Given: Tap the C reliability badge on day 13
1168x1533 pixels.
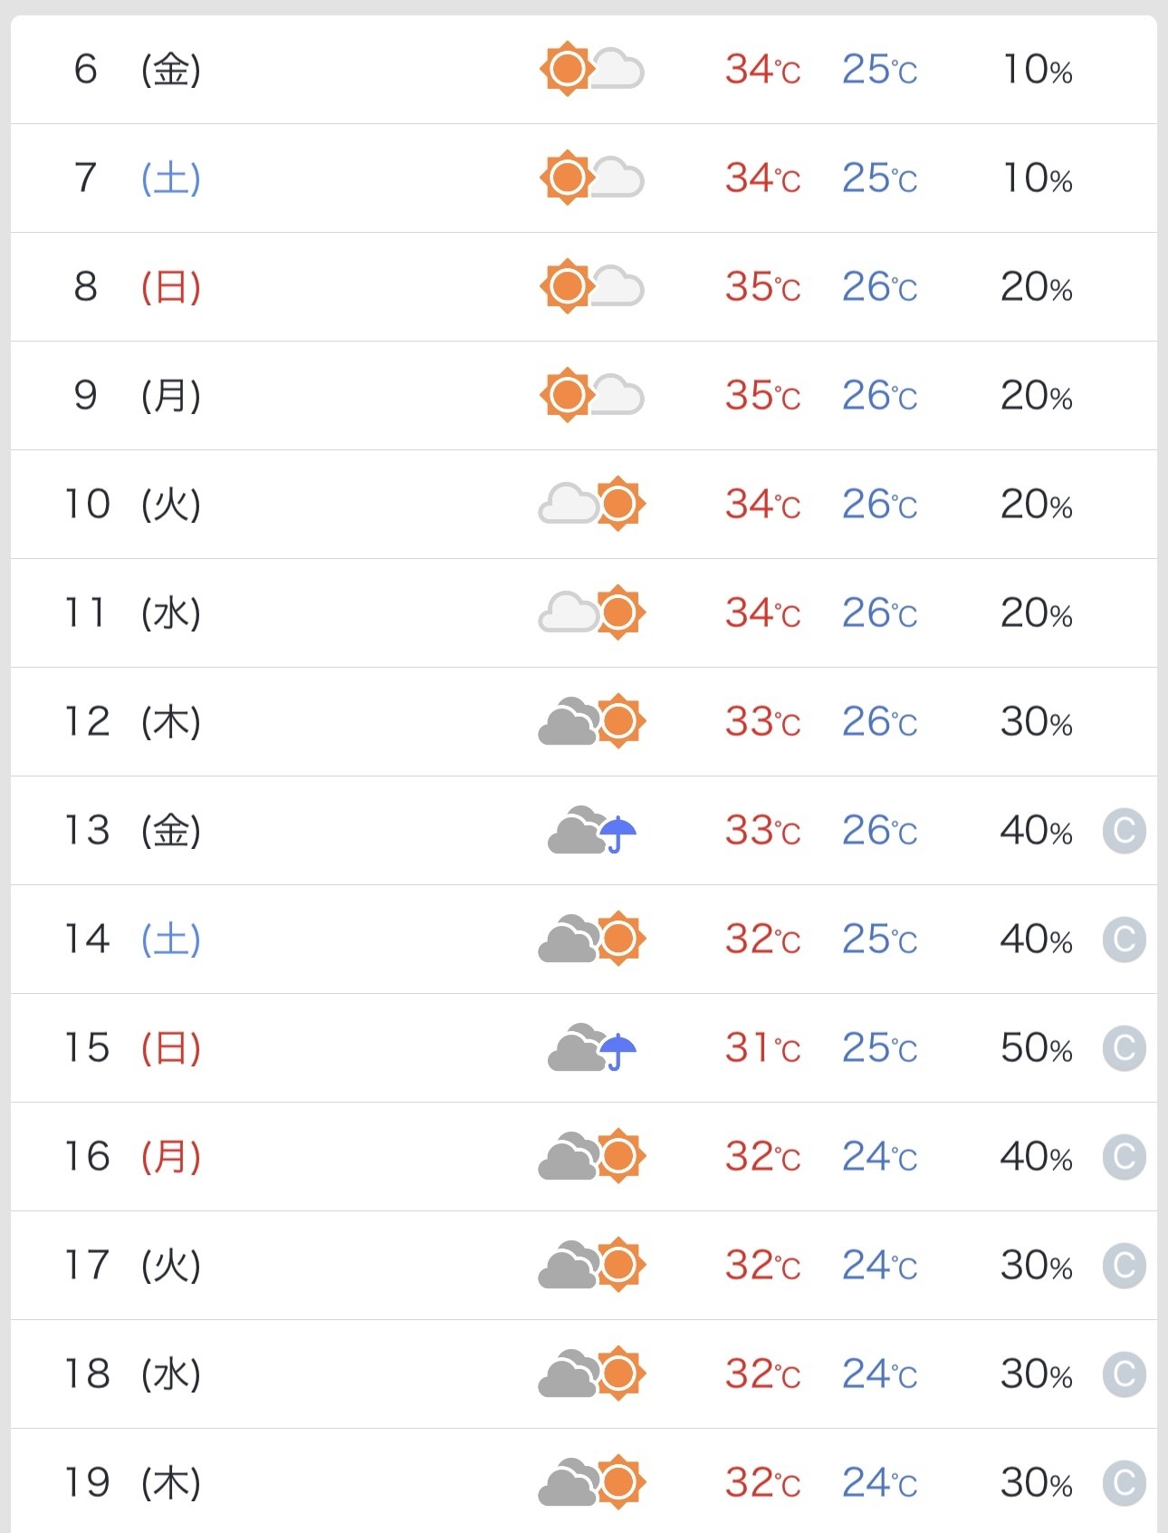Looking at the screenshot, I should tap(1124, 831).
